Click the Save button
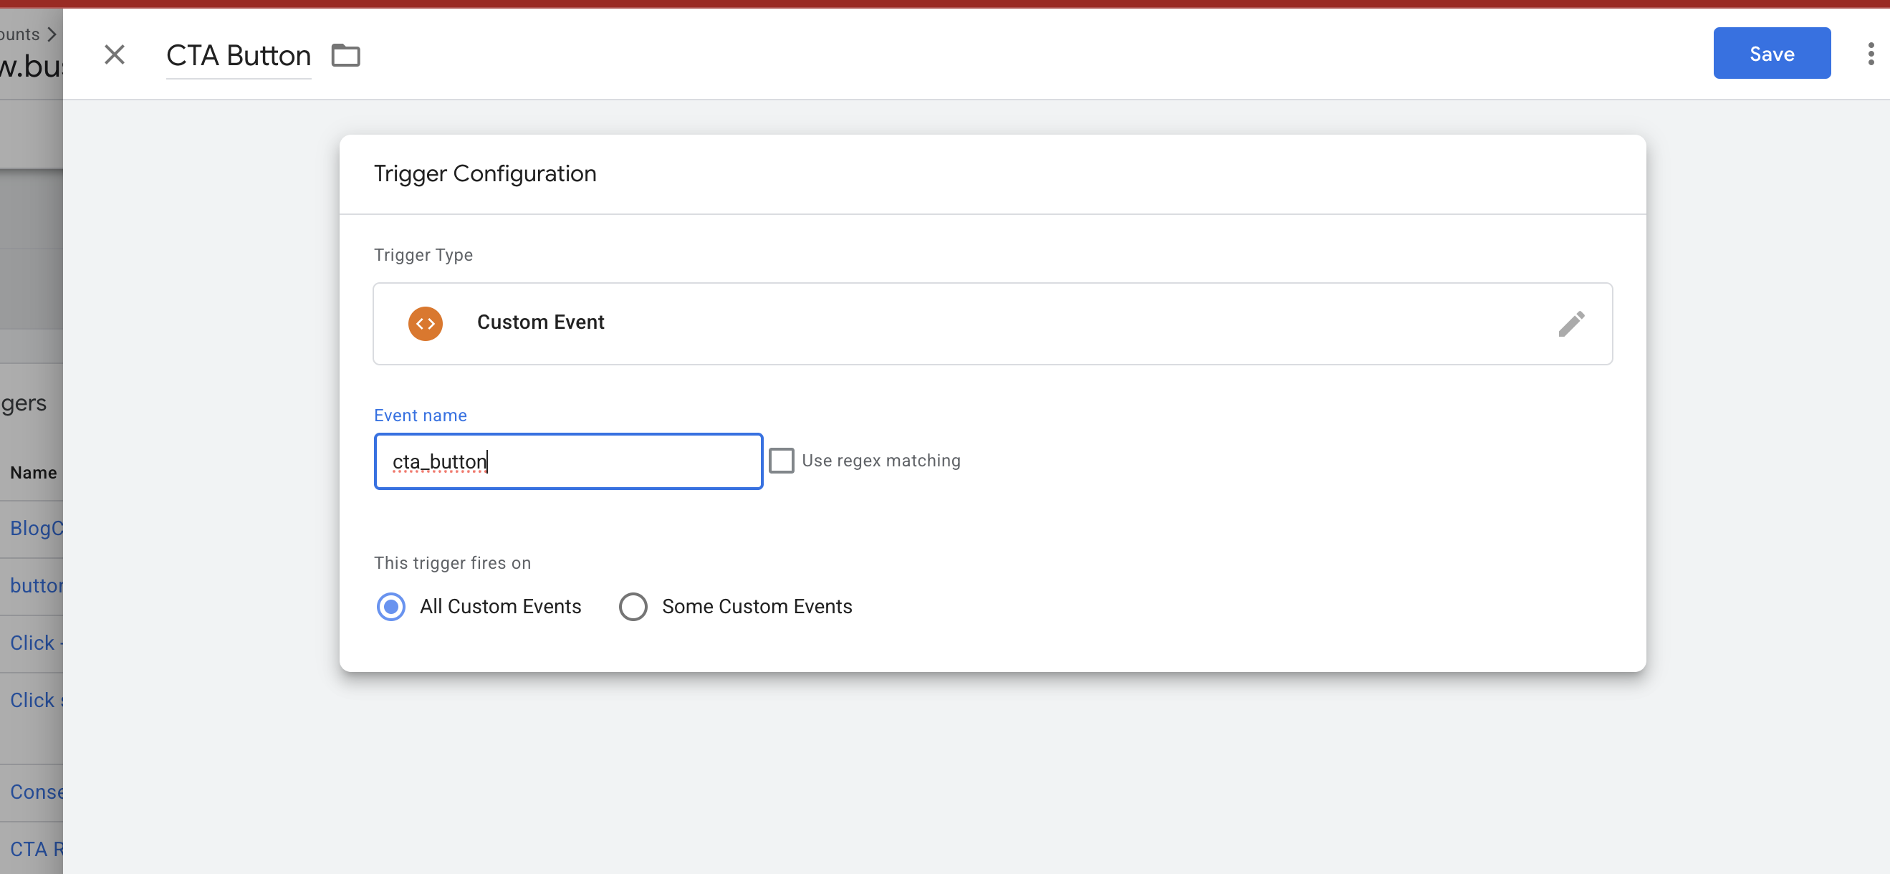This screenshot has height=874, width=1890. (1772, 53)
